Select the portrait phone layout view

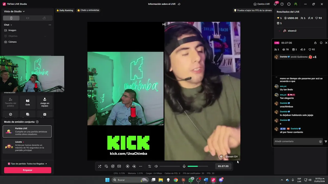(x=11, y=18)
